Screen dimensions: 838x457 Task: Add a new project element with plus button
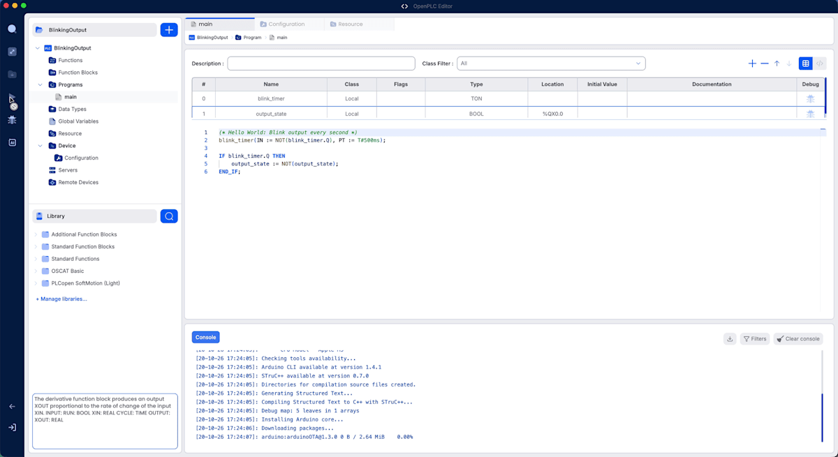tap(169, 30)
